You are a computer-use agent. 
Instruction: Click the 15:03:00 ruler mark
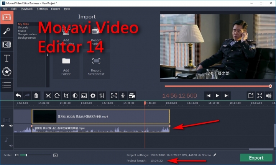171,103
